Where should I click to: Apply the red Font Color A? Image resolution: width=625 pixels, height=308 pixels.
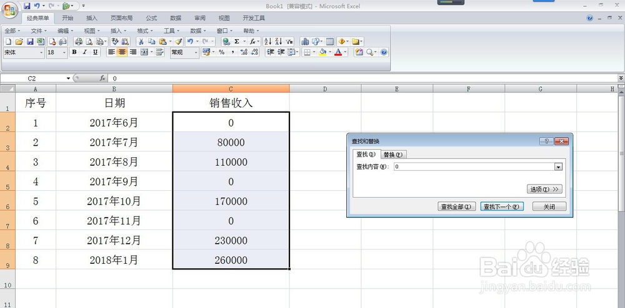click(338, 52)
